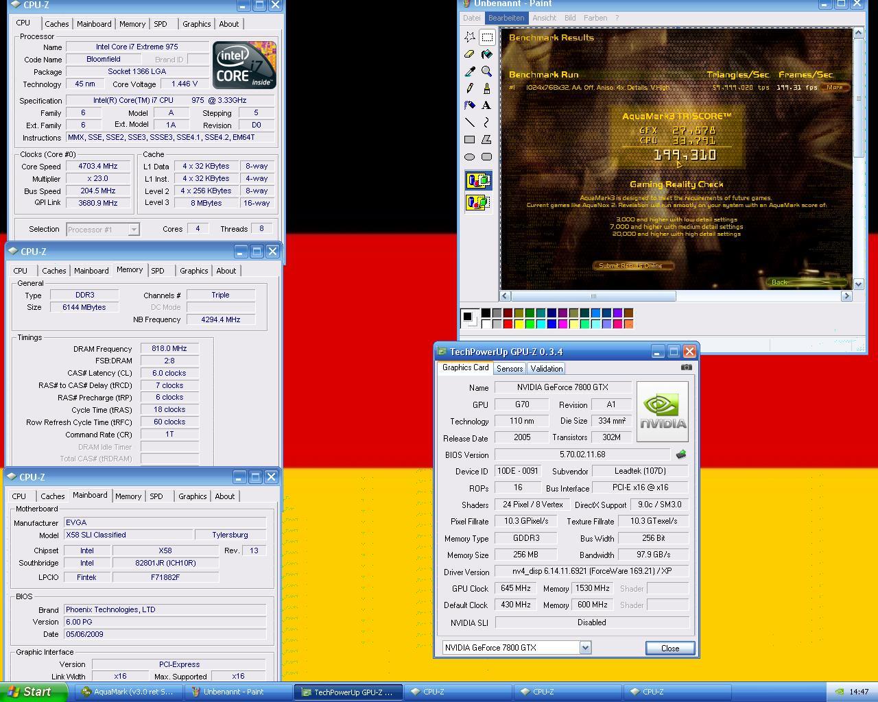The image size is (878, 702).
Task: Open the ? help menu in Paint
Action: point(617,18)
